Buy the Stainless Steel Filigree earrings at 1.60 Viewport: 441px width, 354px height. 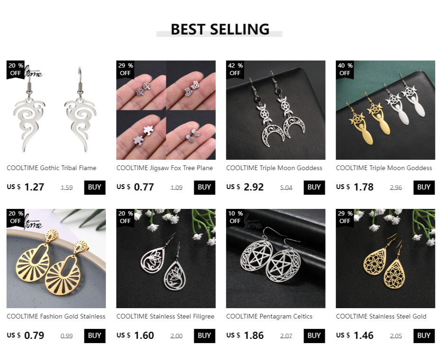204,336
